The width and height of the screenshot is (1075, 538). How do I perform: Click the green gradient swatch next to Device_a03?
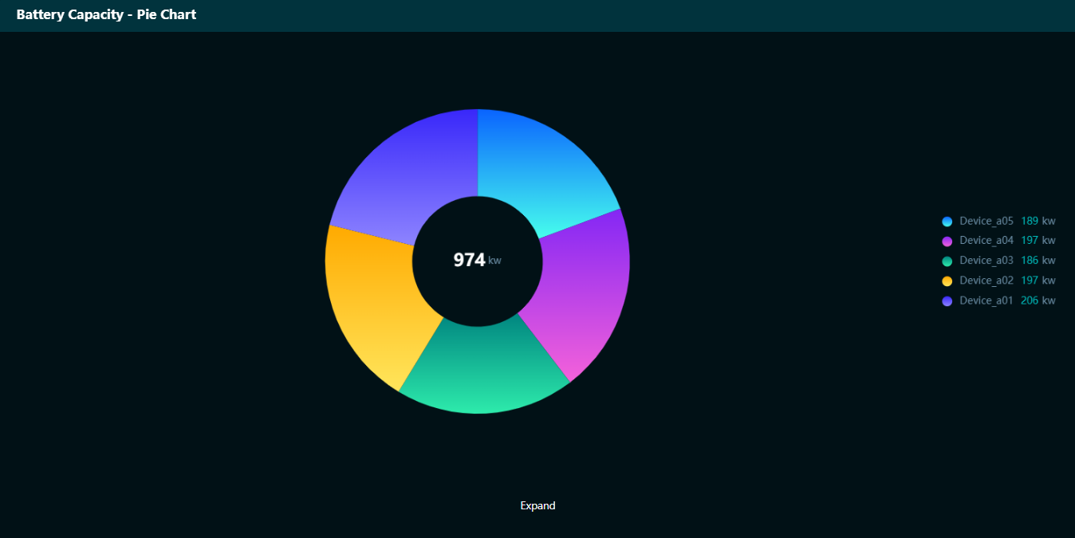point(947,261)
